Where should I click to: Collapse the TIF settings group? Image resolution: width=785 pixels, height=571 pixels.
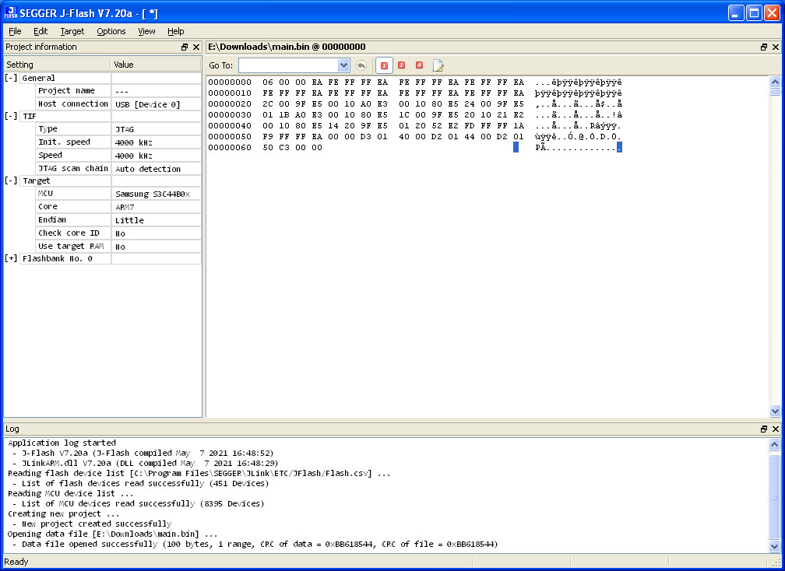pos(11,116)
